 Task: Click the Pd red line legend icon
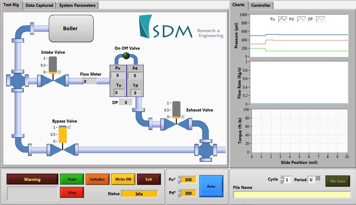[x=302, y=19]
